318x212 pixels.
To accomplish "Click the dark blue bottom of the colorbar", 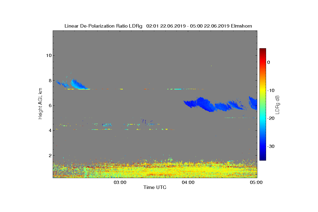I will coord(263,158).
